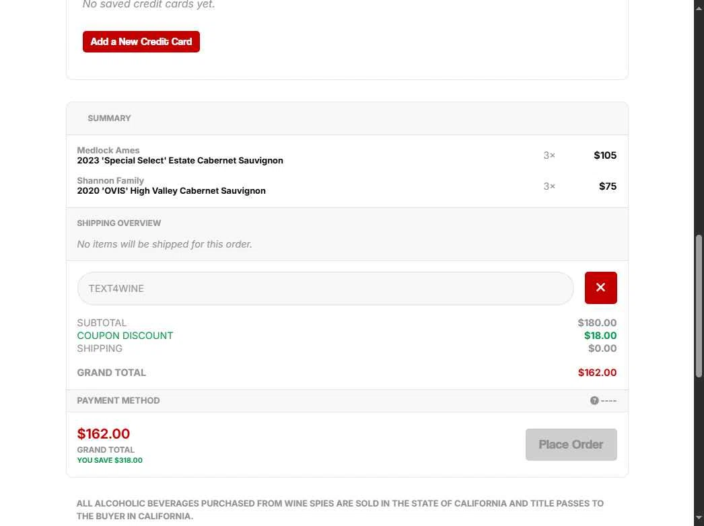
Task: Click the Add a New Credit Card button
Action: tap(141, 42)
